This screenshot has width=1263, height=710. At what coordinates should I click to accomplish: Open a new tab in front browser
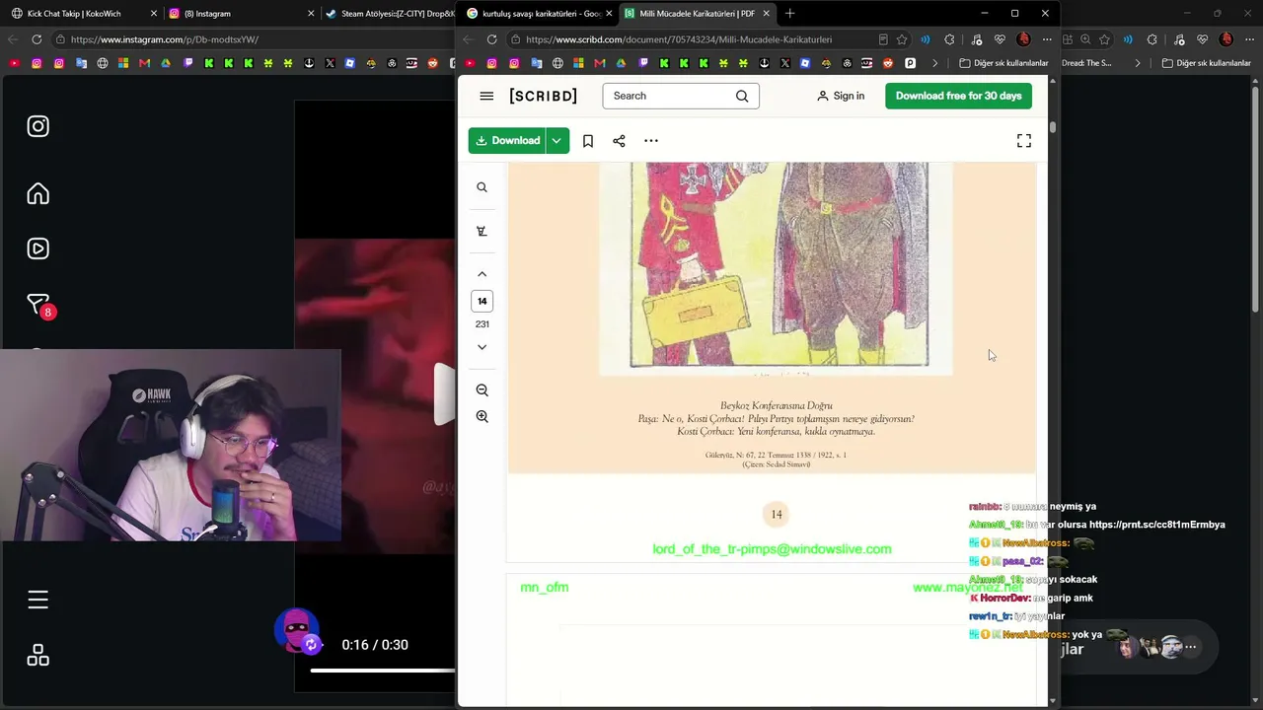[789, 14]
